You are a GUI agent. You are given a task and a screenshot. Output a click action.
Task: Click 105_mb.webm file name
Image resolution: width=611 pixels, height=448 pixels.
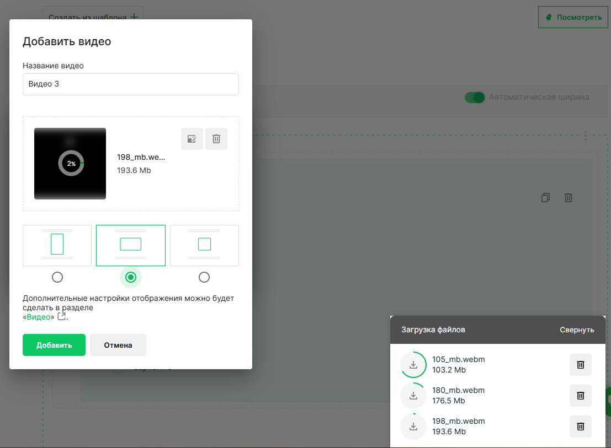tap(458, 359)
